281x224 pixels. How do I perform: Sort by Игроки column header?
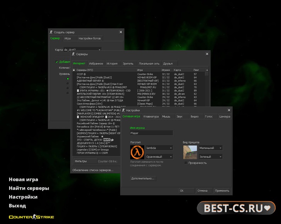167,70
